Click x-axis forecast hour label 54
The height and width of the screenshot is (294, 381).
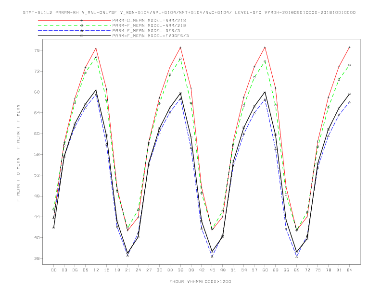tap(244, 270)
